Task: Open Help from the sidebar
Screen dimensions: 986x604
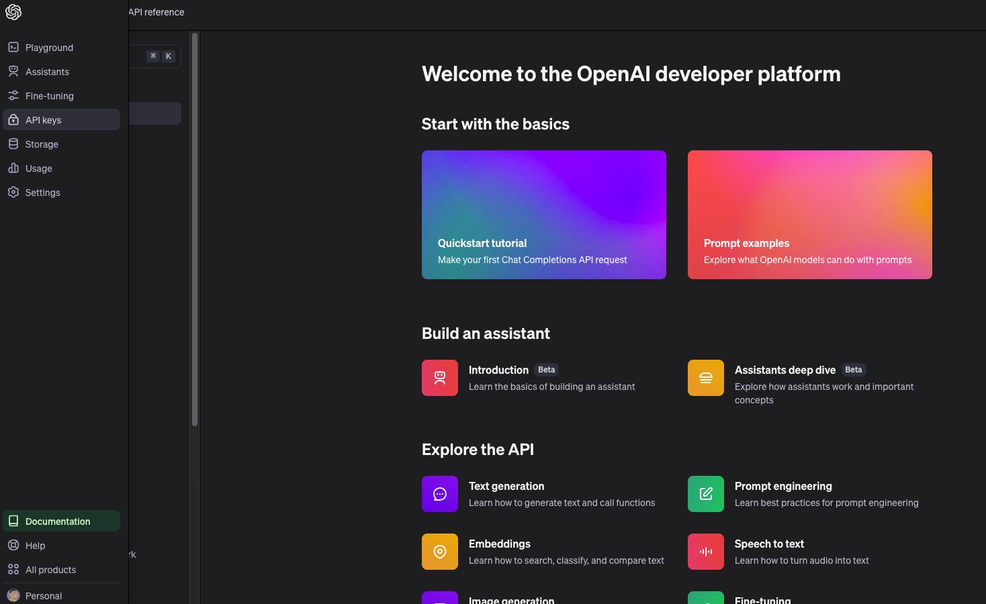Action: point(62,545)
